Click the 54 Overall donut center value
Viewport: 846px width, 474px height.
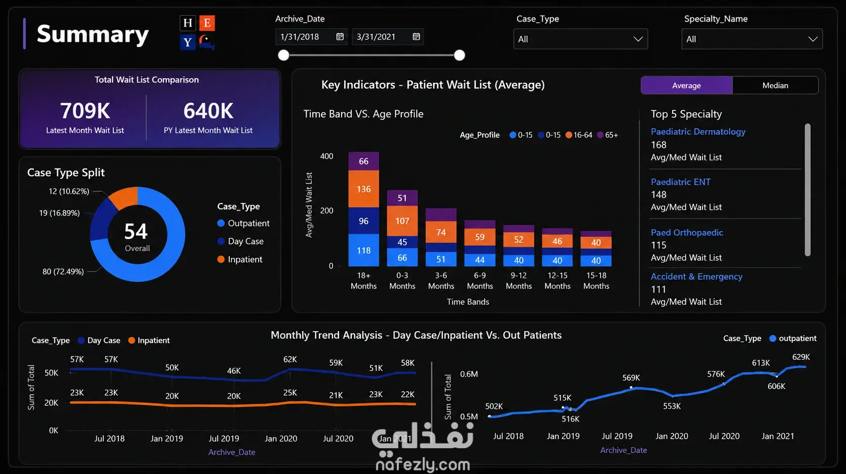point(136,232)
